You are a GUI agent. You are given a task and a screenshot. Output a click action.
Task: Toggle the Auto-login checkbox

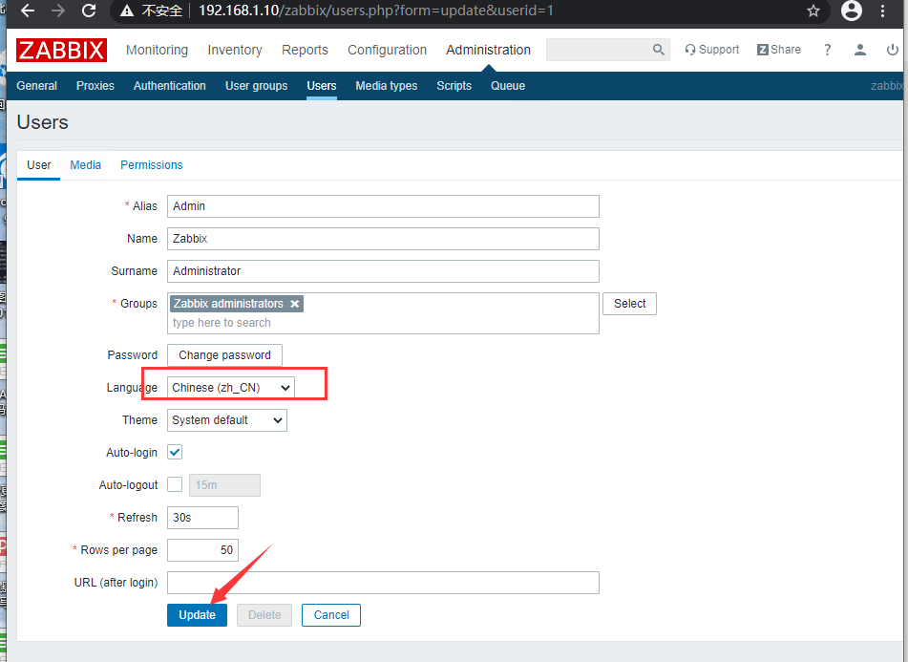pos(175,453)
